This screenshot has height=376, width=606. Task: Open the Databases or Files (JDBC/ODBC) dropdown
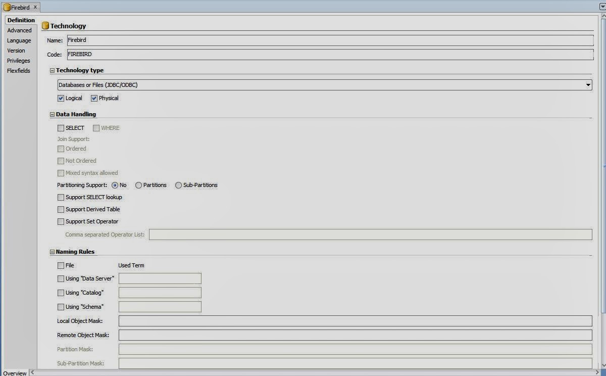coord(325,85)
